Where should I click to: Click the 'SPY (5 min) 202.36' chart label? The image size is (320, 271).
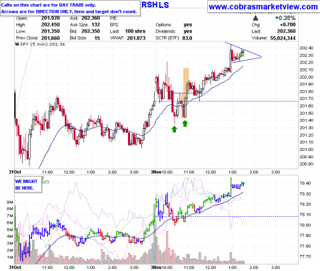coord(40,44)
